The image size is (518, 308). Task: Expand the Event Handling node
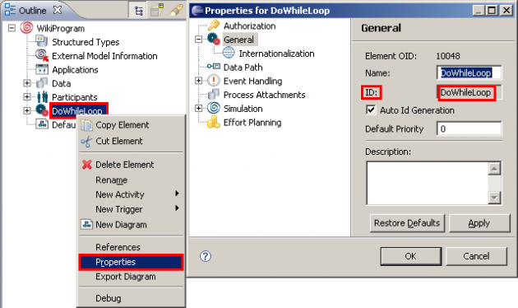click(198, 81)
